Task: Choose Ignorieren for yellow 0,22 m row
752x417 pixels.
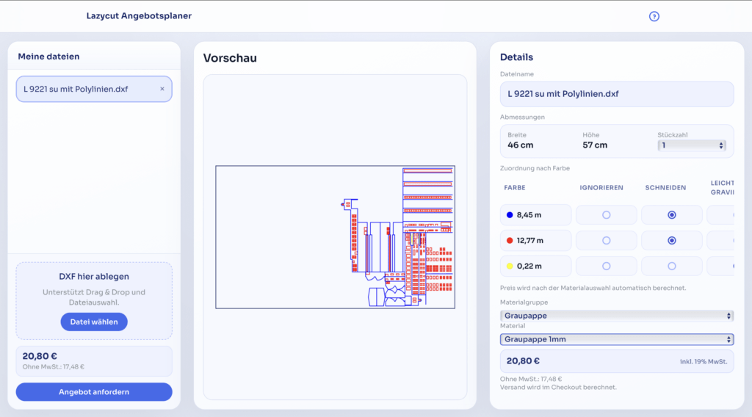Action: point(606,266)
